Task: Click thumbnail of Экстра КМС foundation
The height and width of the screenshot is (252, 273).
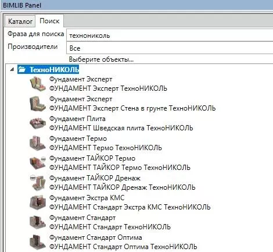Action: click(x=38, y=203)
